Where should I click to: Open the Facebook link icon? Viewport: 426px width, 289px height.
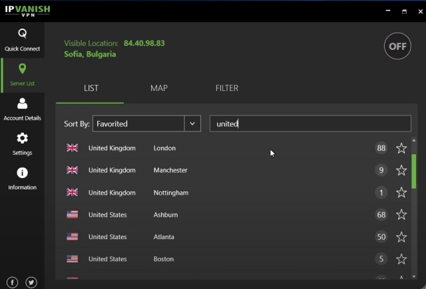13,282
